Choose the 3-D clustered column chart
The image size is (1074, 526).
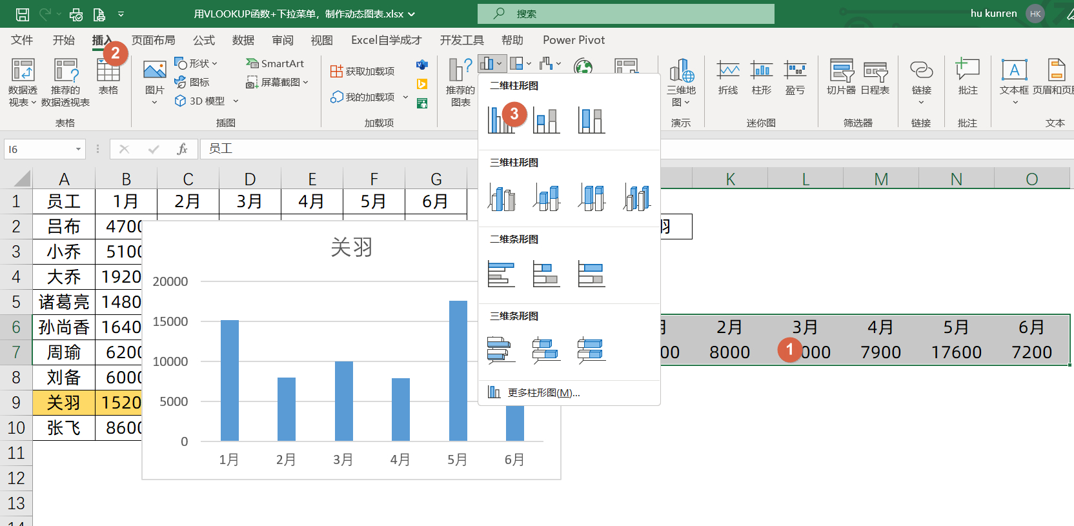pyautogui.click(x=502, y=197)
